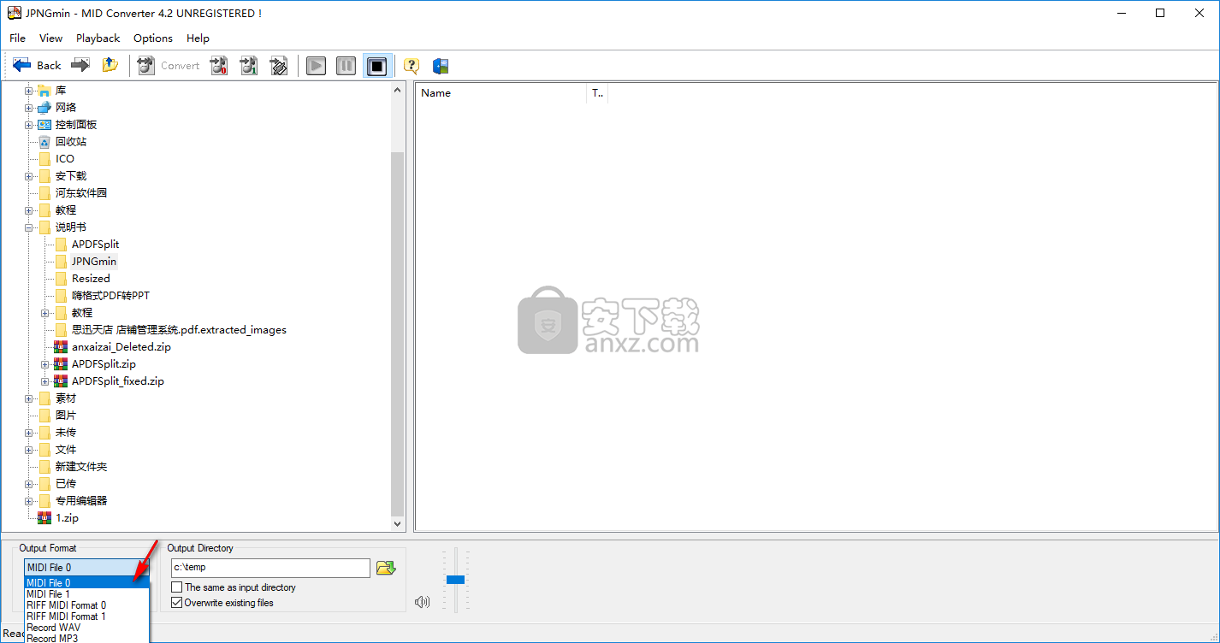Click the tree scrollbar down arrow
The image size is (1220, 643).
pos(398,523)
